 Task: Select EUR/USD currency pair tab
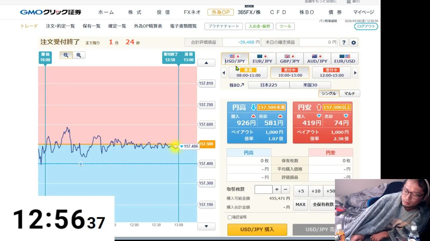pos(345,59)
